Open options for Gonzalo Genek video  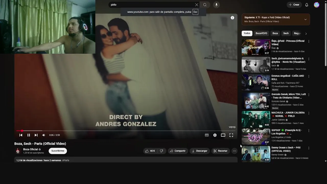[309, 95]
